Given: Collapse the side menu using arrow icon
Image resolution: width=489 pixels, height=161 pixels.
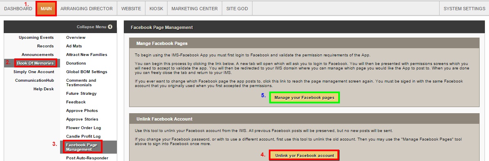Looking at the screenshot, I should (110, 27).
